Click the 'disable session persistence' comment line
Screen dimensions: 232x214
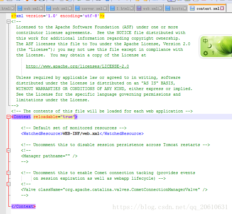[115, 145]
